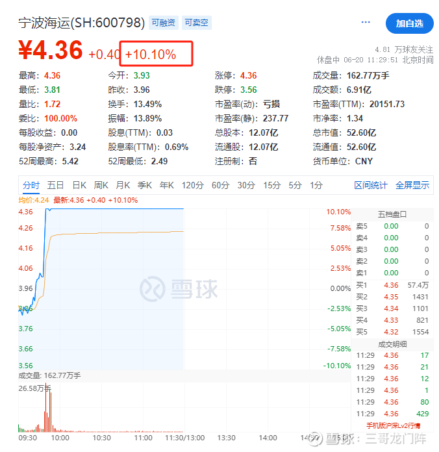Screen dimensions: 439x452
Task: Click the 振幅 value 13.89%
Action: [147, 118]
